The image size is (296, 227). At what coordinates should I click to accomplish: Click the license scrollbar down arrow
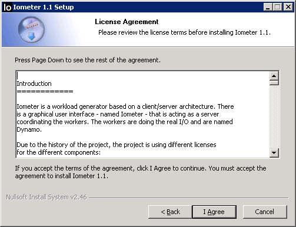coord(274,152)
